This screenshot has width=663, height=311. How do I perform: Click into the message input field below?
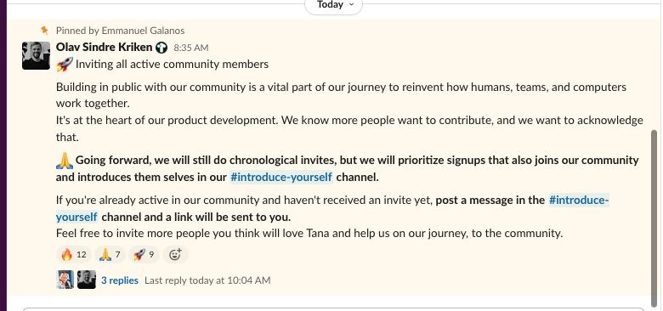(333, 309)
